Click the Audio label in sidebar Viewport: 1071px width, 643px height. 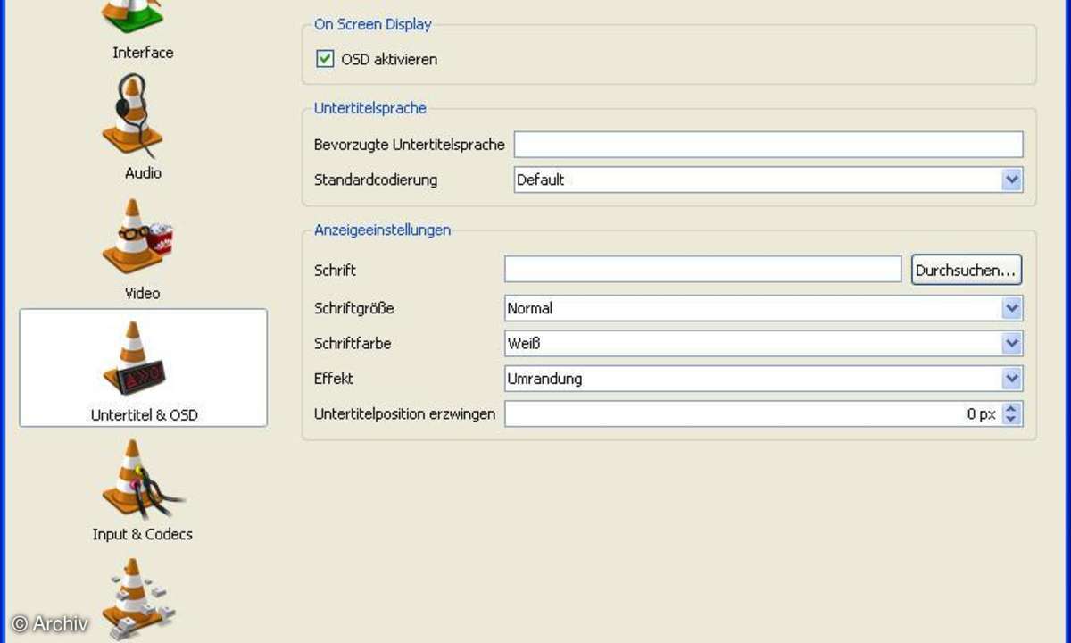[x=143, y=173]
